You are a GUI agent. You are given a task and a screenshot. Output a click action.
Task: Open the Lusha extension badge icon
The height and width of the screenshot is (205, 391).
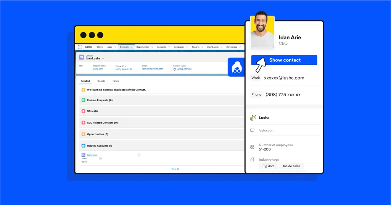(236, 67)
